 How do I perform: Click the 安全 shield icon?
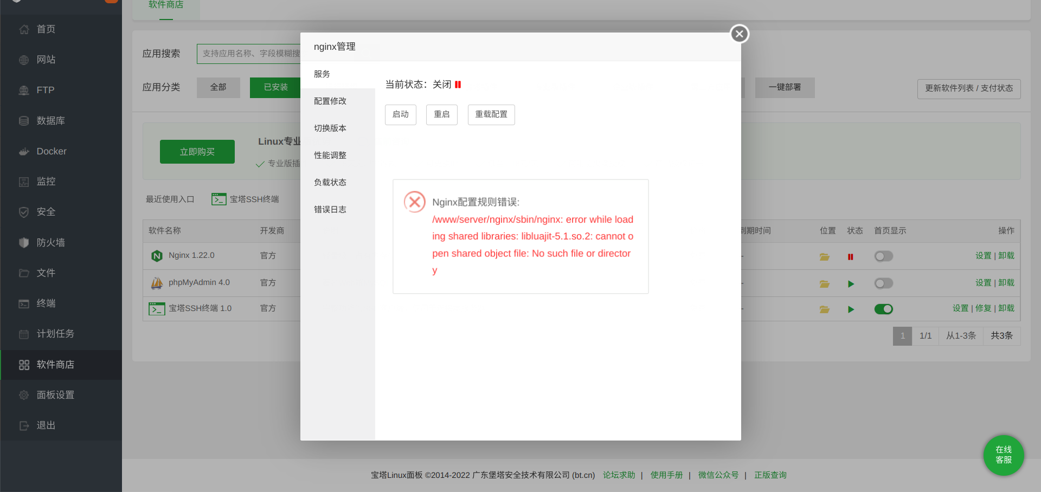[x=24, y=212]
